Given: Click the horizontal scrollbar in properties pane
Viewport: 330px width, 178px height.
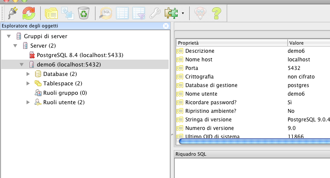Looking at the screenshot, I should tap(254, 142).
